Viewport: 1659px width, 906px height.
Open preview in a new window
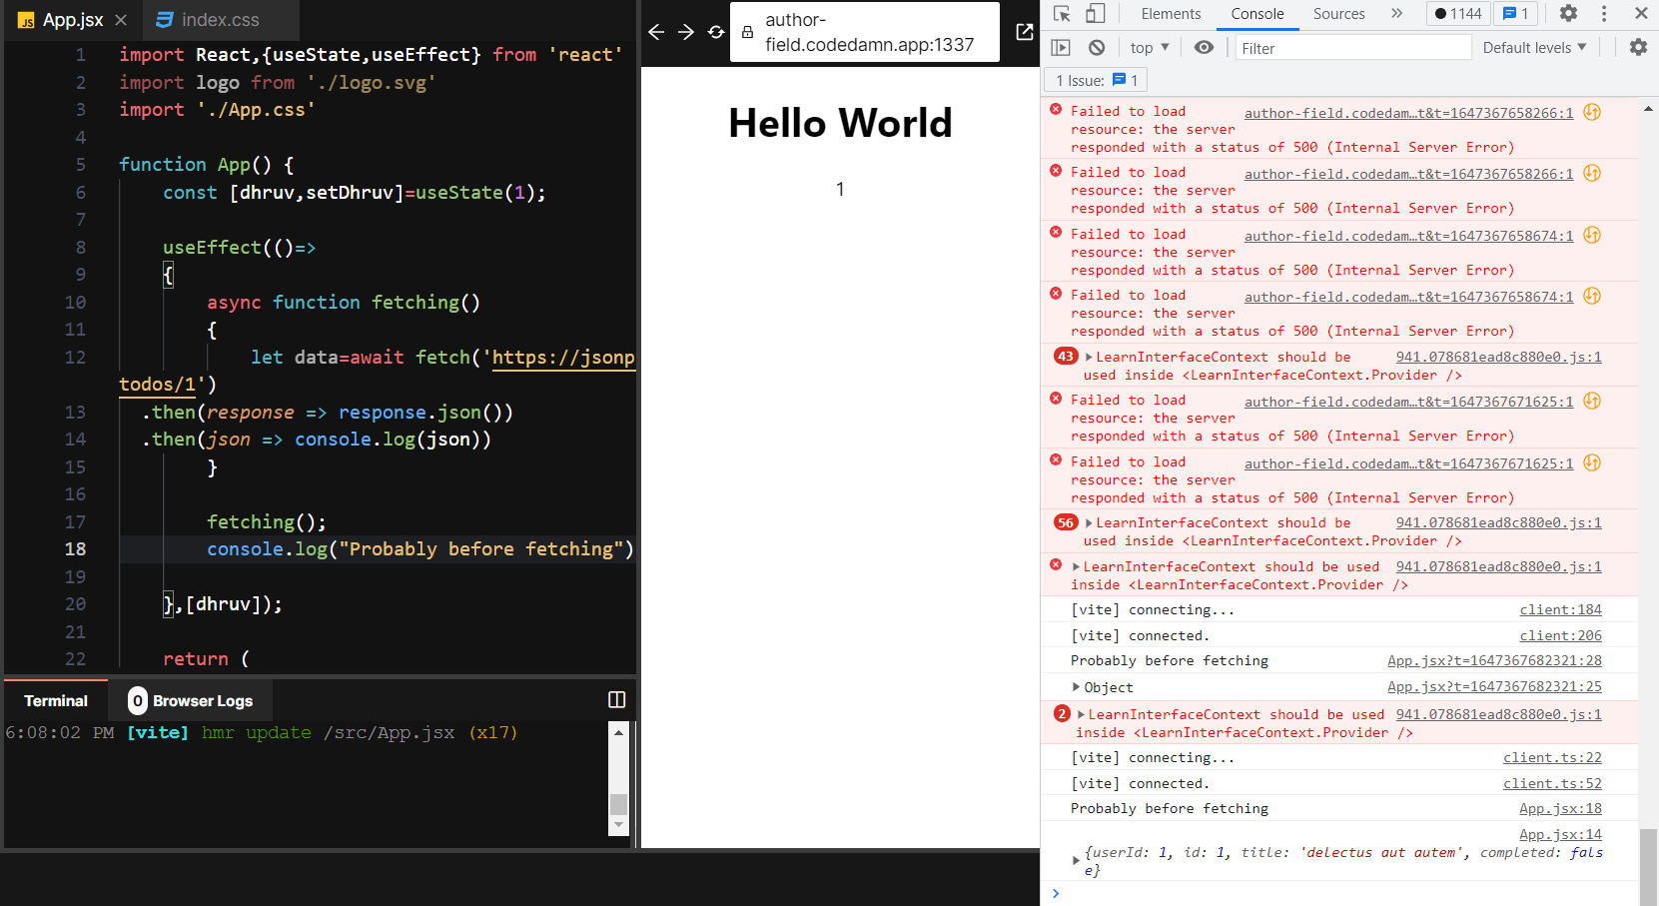point(1024,32)
